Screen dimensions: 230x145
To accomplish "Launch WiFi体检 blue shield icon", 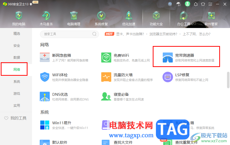I will 45,77.
